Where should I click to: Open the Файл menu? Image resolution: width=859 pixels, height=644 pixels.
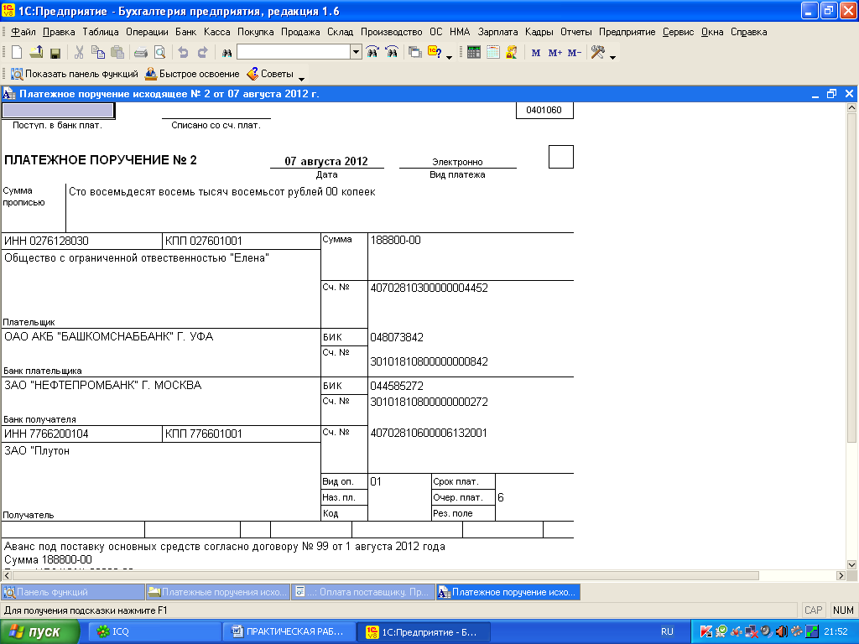point(23,32)
